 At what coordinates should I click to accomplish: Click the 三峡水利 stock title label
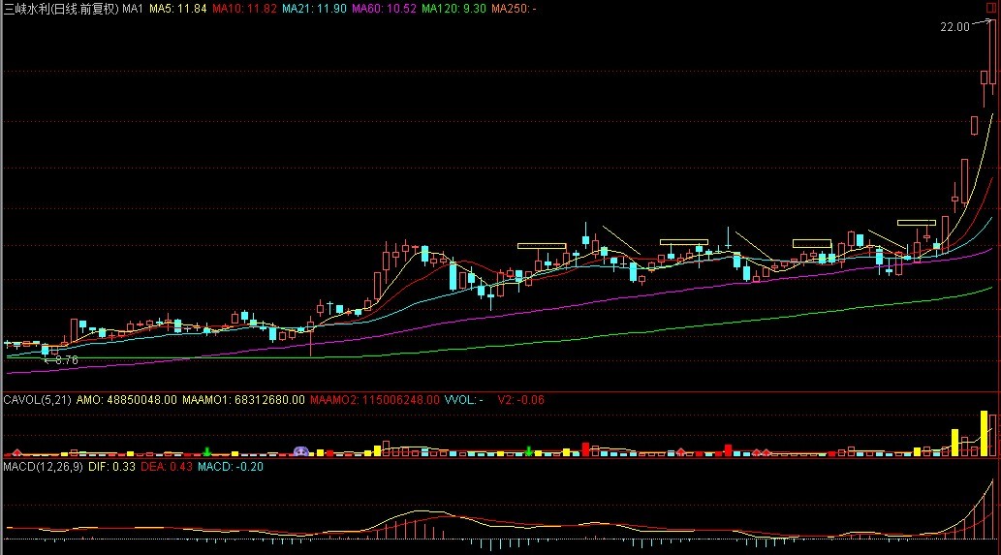(x=60, y=9)
